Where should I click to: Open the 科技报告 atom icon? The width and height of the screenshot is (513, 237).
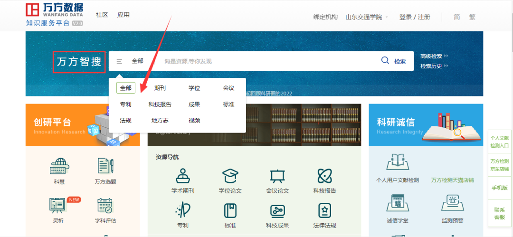click(324, 176)
